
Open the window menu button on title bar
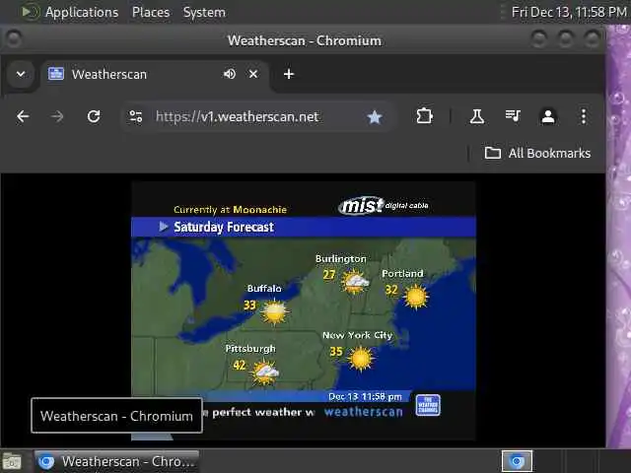coord(14,39)
